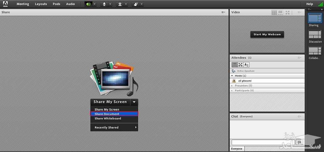Select the Sharing layout thumbnail
This screenshot has height=152, width=324.
coord(315,18)
